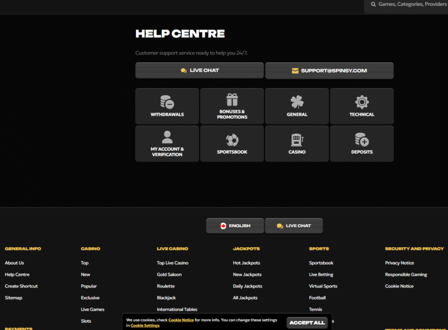Accept all cookies
This screenshot has height=330, width=448.
click(x=307, y=323)
